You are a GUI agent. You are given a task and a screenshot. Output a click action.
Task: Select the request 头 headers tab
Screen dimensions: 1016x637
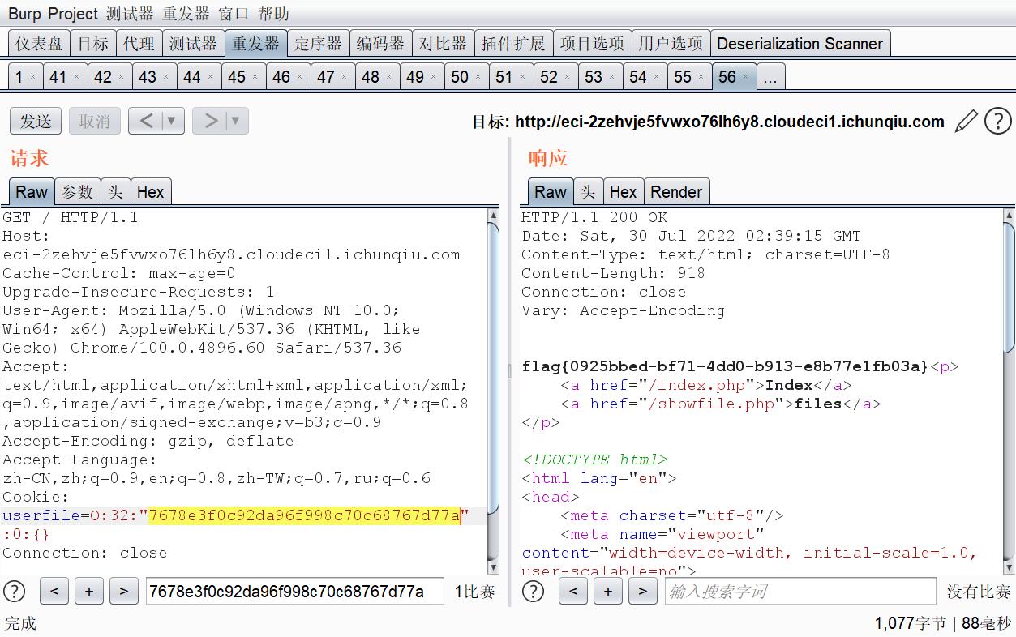[116, 192]
